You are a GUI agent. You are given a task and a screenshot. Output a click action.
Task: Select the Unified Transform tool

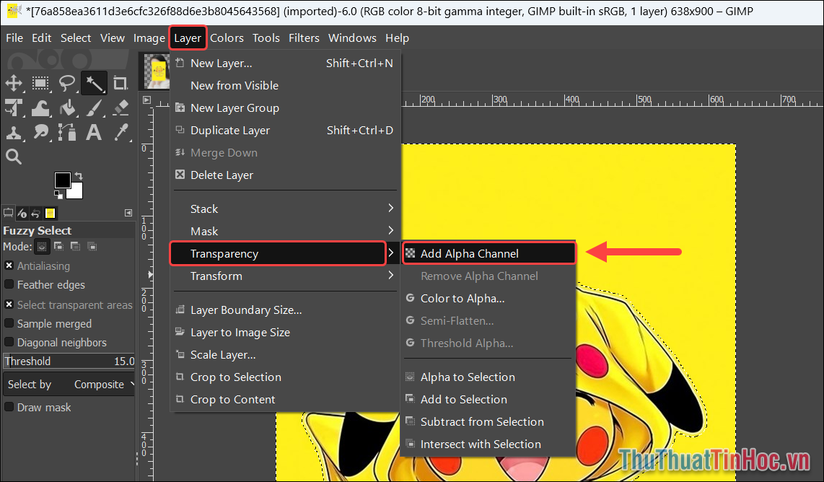[14, 108]
